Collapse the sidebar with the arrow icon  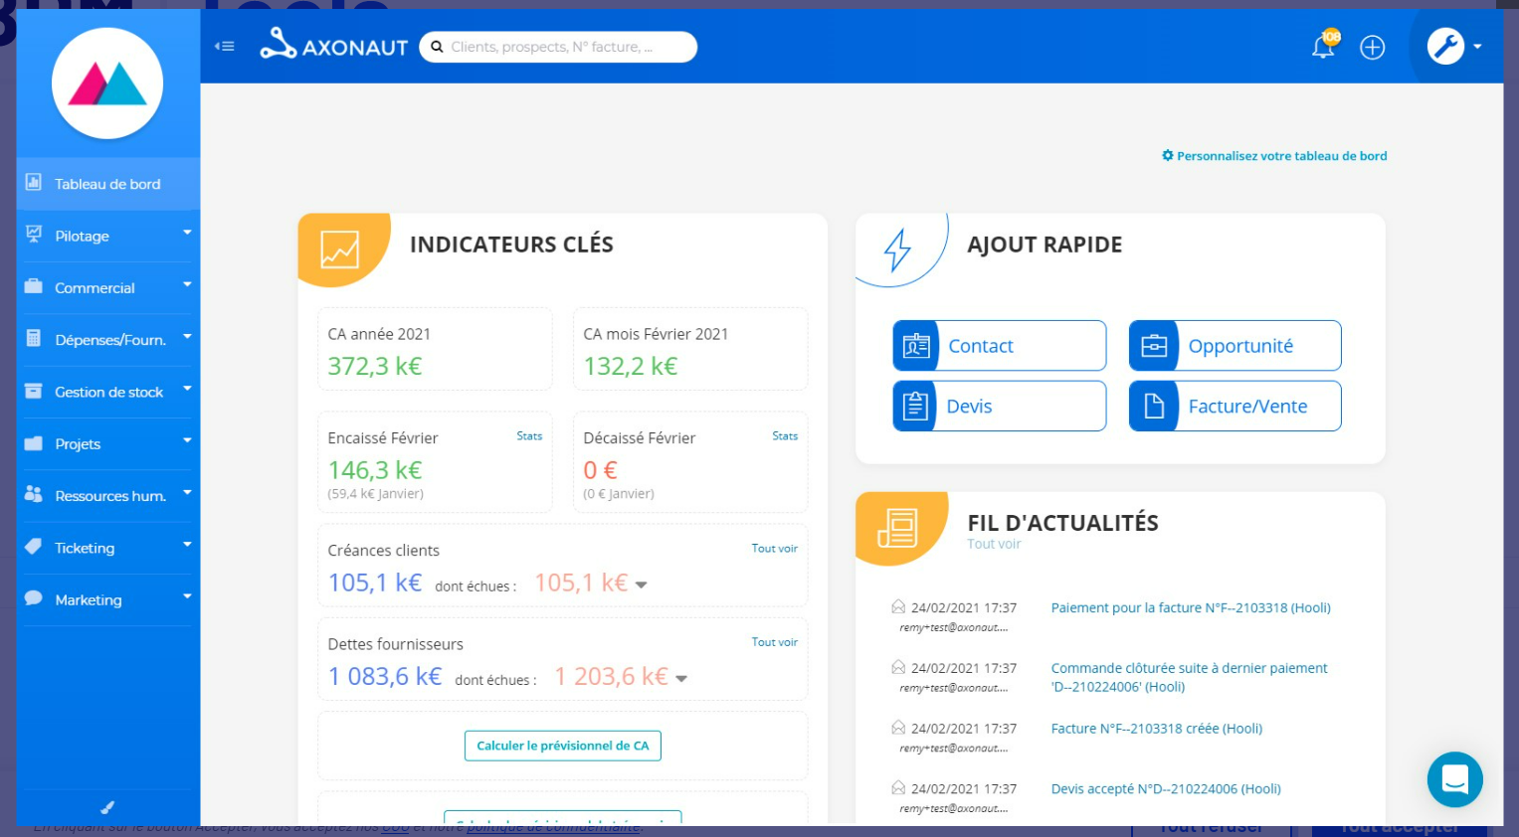(x=225, y=46)
